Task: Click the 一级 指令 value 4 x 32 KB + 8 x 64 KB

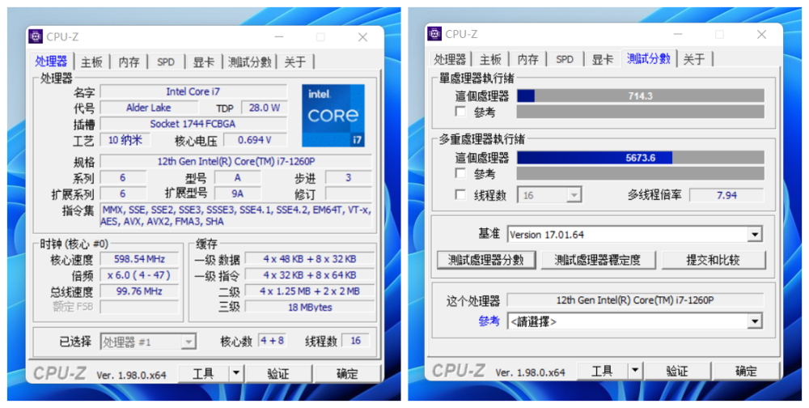Action: 310,274
